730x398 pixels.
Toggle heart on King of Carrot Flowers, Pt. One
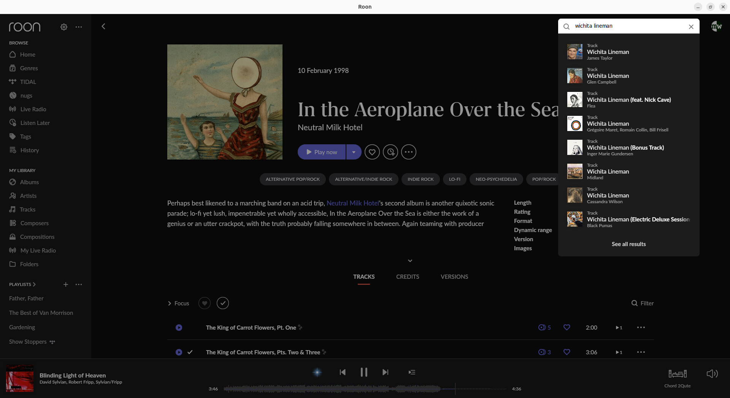click(x=567, y=327)
